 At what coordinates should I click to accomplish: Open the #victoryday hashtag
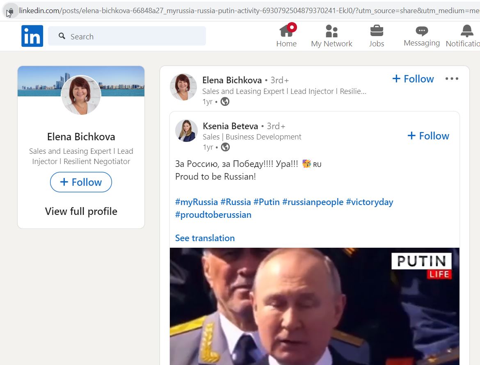pos(370,202)
